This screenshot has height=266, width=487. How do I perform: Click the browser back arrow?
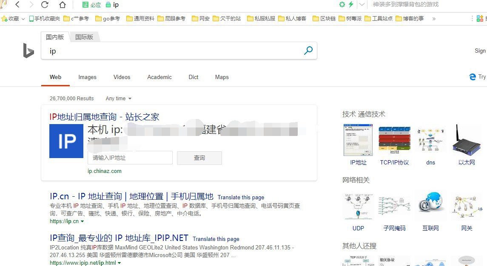click(x=17, y=5)
